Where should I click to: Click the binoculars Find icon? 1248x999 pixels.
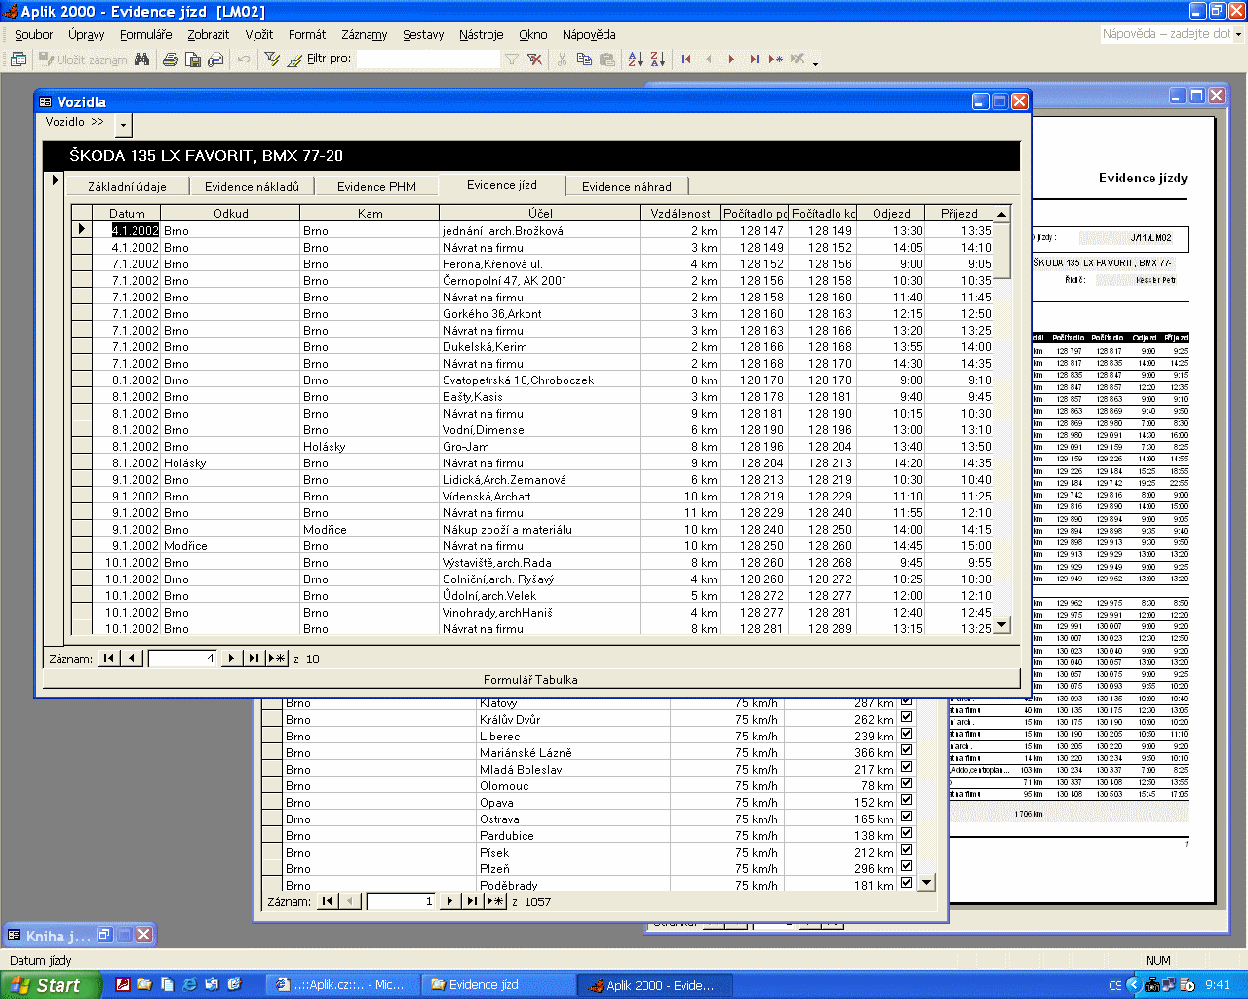(x=142, y=60)
